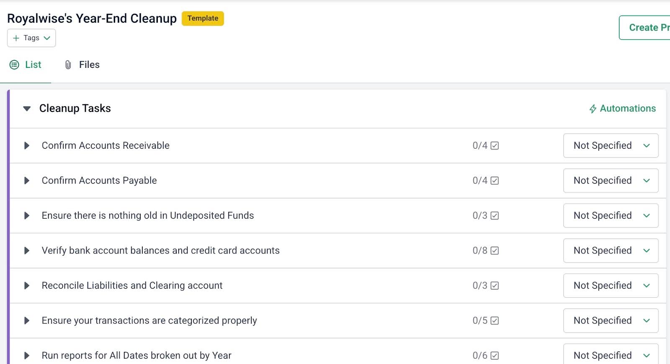Click the Cleanup Tasks section heading
The image size is (670, 364).
point(75,108)
